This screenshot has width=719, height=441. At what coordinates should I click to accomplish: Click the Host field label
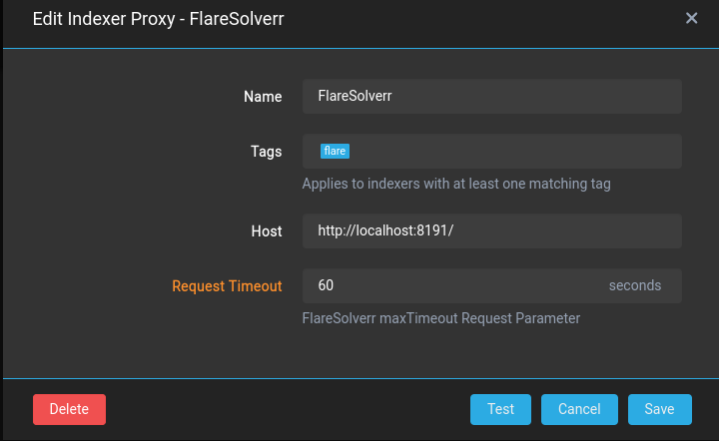click(x=267, y=231)
